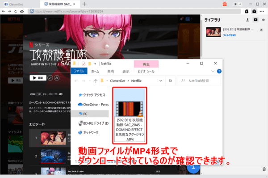Screen dimensions: 268x178
Task: Select Netflix in the breadcrumb path
Action: pyautogui.click(x=136, y=81)
